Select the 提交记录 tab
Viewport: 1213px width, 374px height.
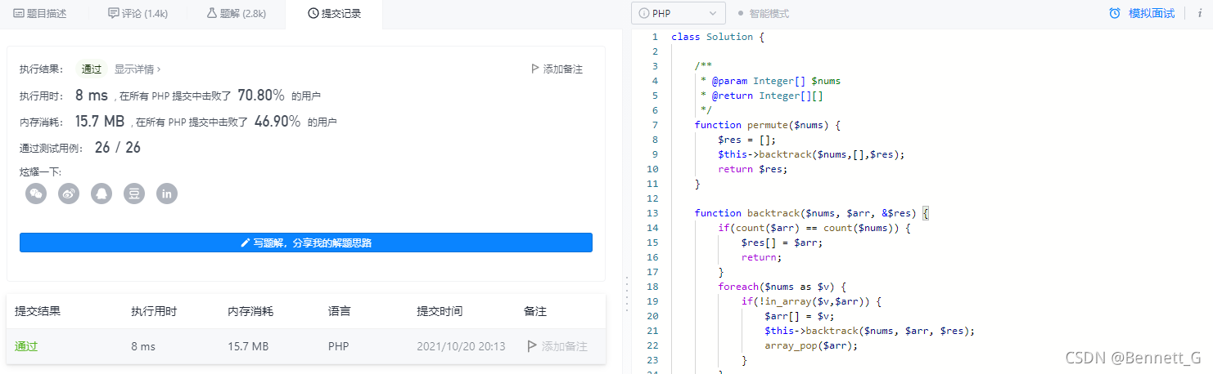334,14
